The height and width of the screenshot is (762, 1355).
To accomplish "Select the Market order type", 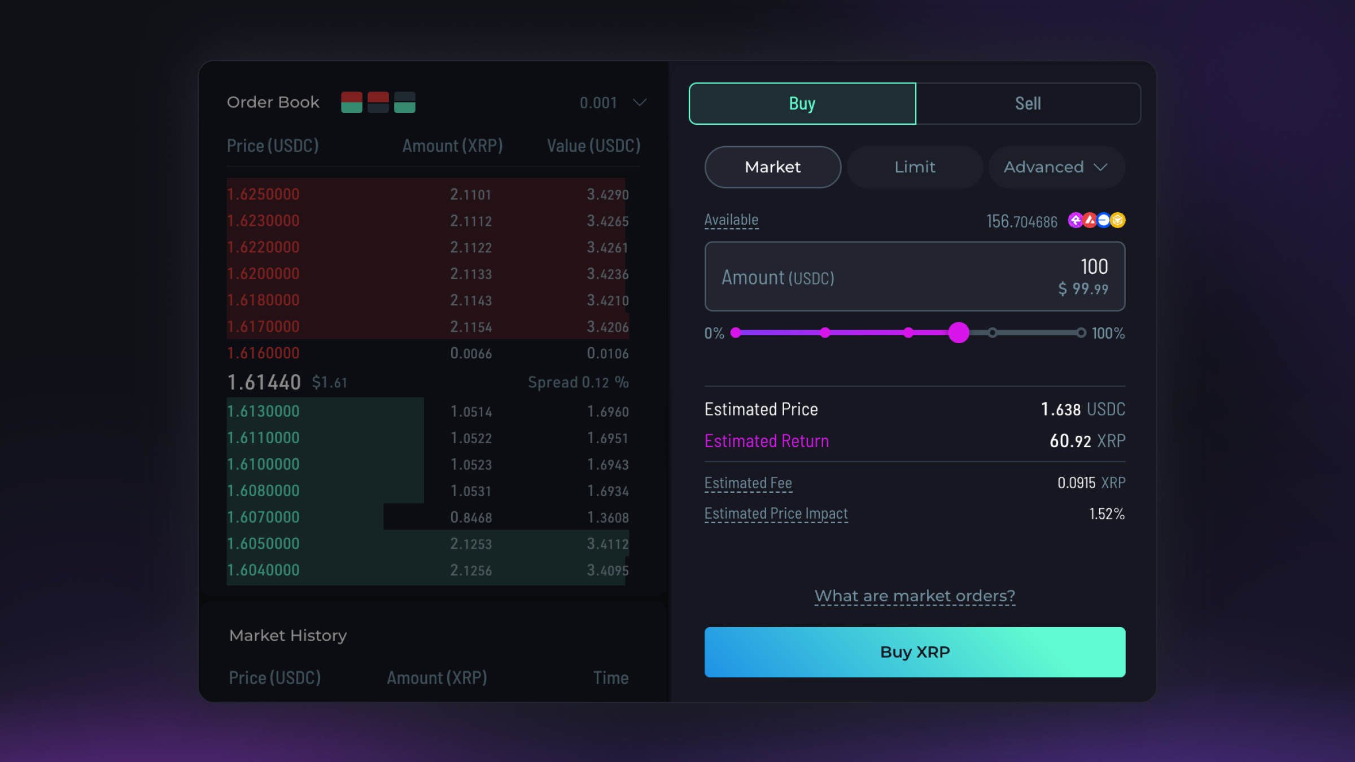I will (x=773, y=167).
